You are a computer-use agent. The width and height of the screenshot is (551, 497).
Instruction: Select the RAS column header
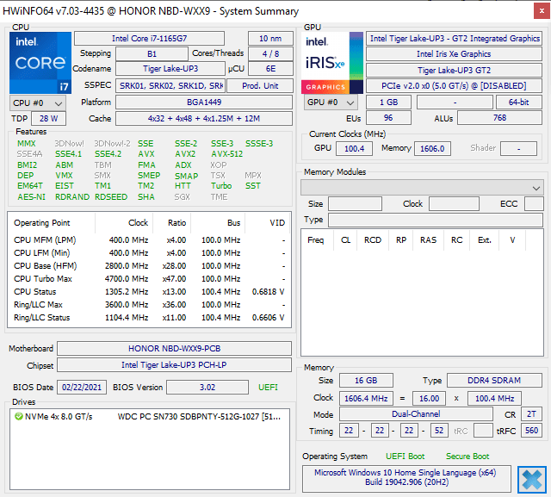coord(428,240)
